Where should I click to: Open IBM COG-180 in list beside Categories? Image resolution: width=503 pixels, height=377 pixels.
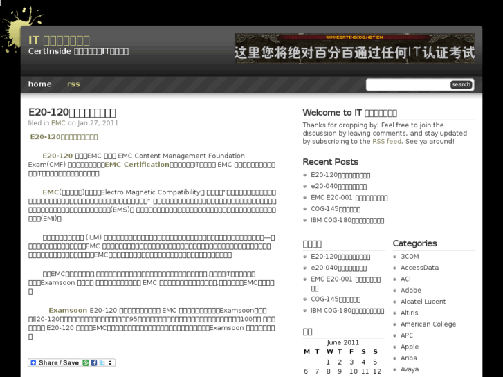347,311
